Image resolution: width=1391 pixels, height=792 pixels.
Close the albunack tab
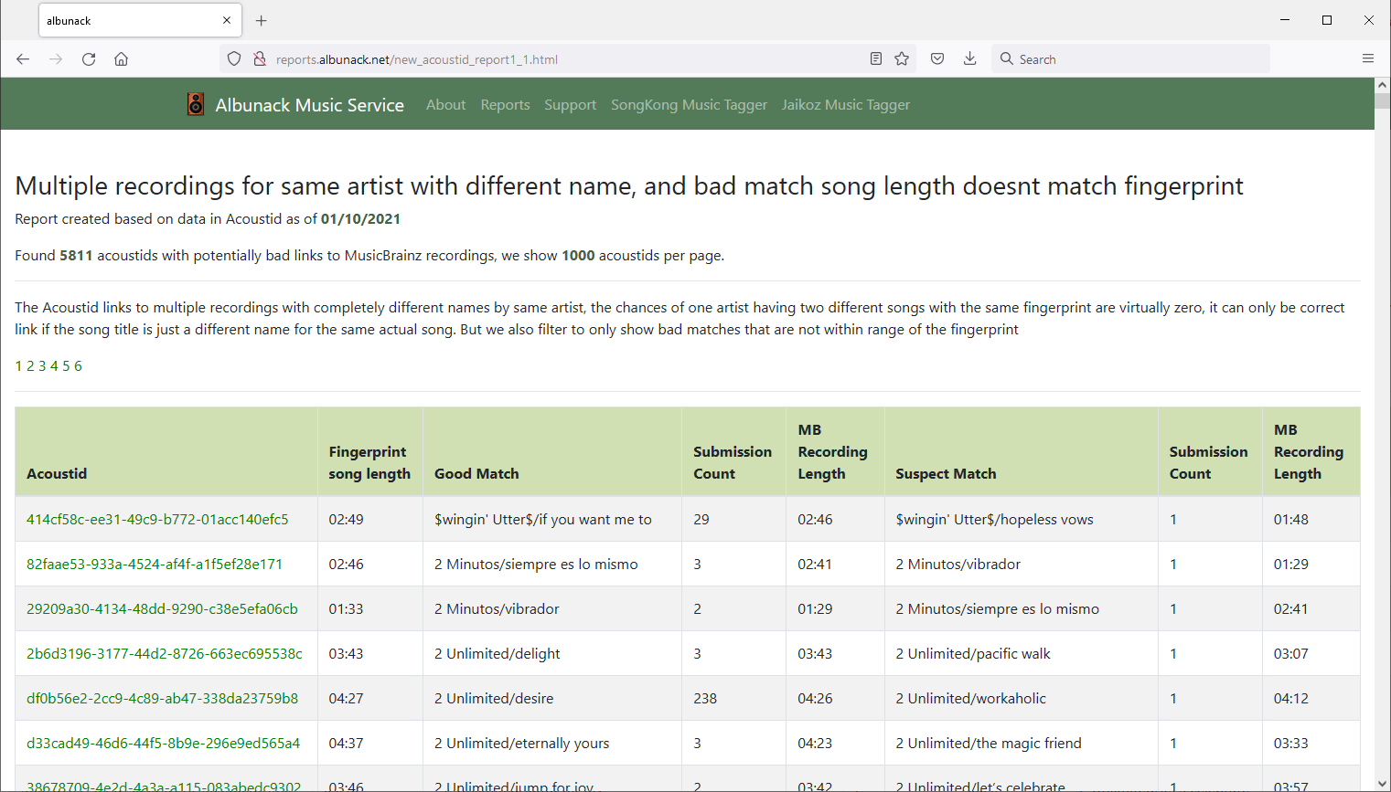(x=227, y=20)
